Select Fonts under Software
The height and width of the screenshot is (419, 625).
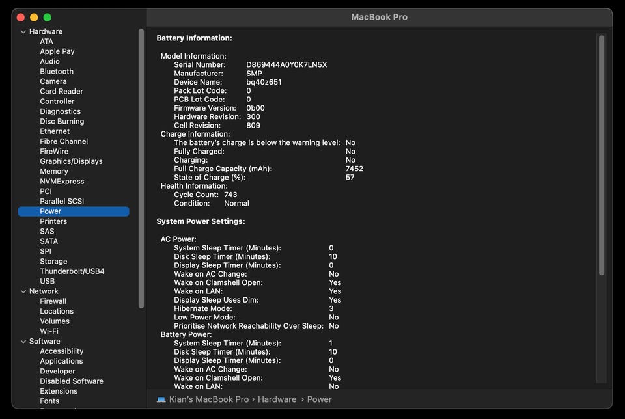[x=49, y=401]
